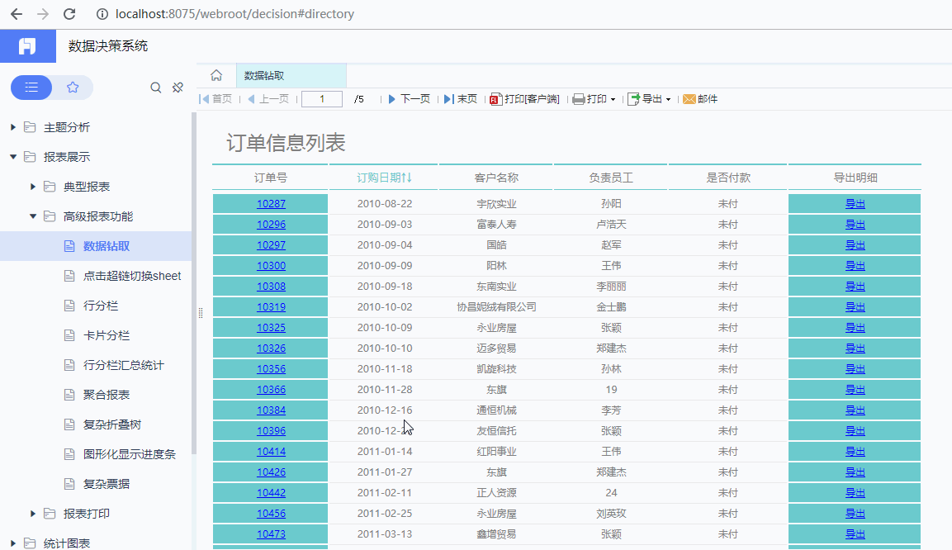This screenshot has height=550, width=952.
Task: Open the 行分栏 report item
Action: [101, 306]
